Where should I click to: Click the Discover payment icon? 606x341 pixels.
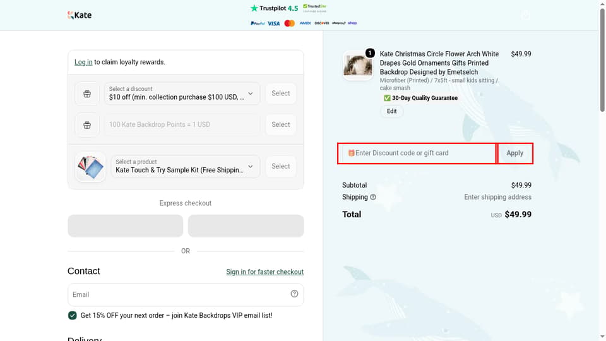[321, 23]
